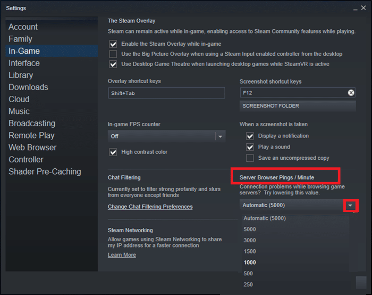
Task: Choose 250 pings per minute option
Action: point(248,285)
